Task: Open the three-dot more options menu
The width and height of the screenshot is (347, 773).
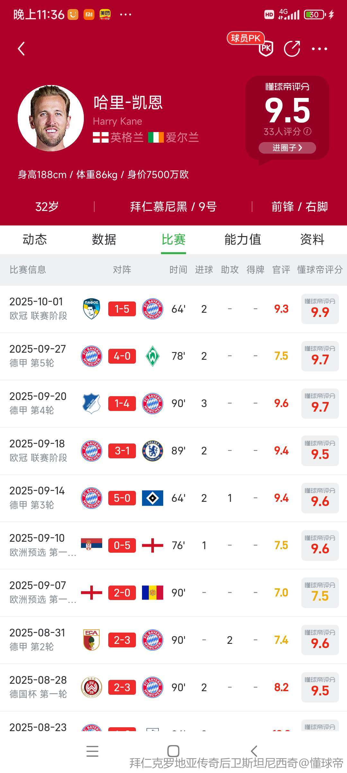Action: (x=319, y=49)
